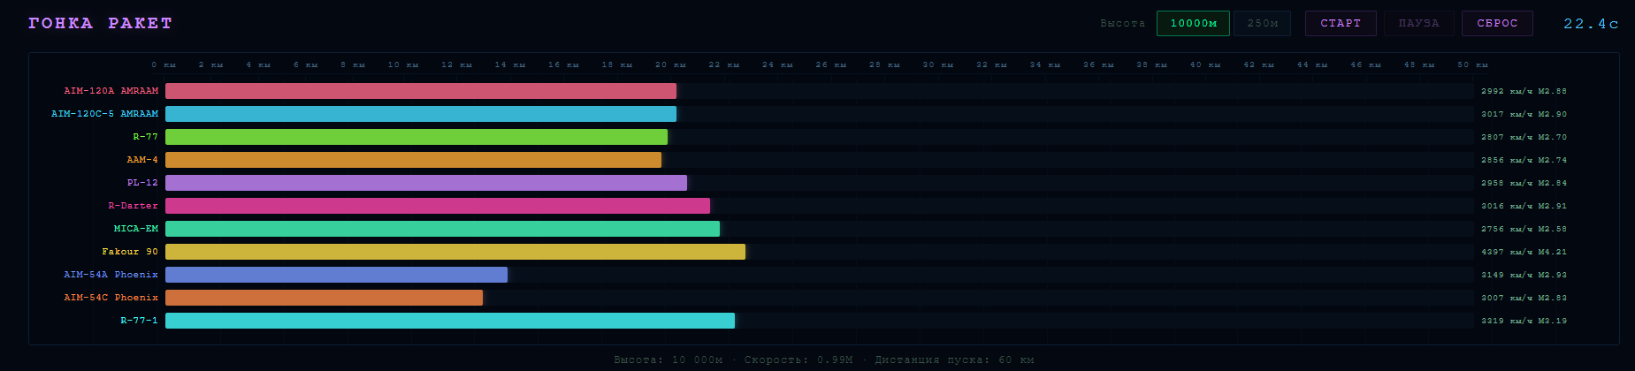Viewport: 1635px width, 371px height.
Task: Select the 10000м altitude option
Action: click(x=1192, y=23)
